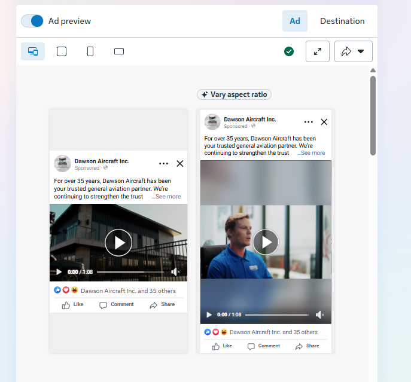Click Dawson Aircraft avatar in left preview

(x=62, y=163)
